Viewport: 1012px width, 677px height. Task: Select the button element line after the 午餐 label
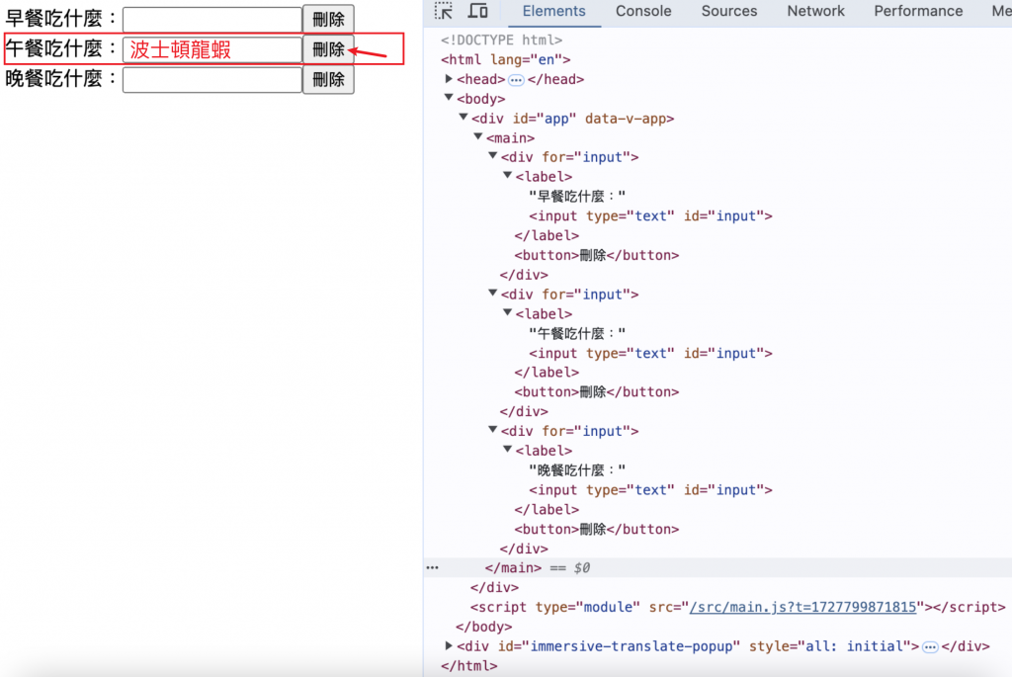pos(596,392)
